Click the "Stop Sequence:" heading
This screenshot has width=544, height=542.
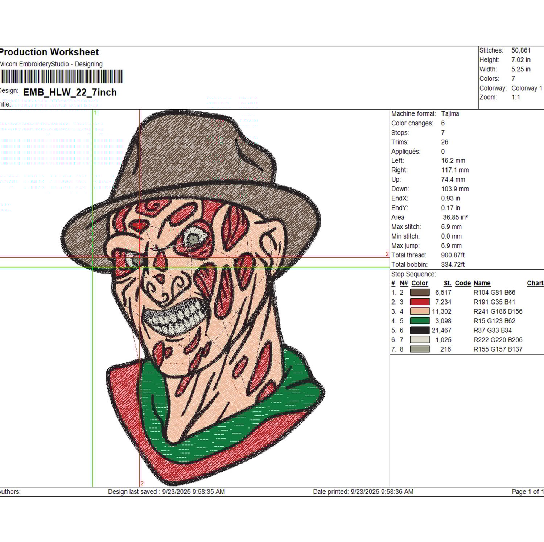click(x=413, y=274)
